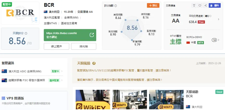Click the 14 servers count badge
Screen dimensions: 225x110
(x=214, y=40)
